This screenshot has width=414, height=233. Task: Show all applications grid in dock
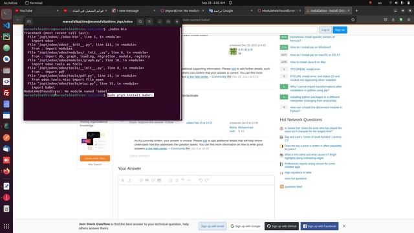[6, 226]
